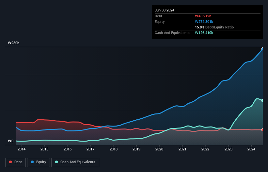Click the 2014 x-axis label
The width and height of the screenshot is (268, 172).
(x=22, y=149)
